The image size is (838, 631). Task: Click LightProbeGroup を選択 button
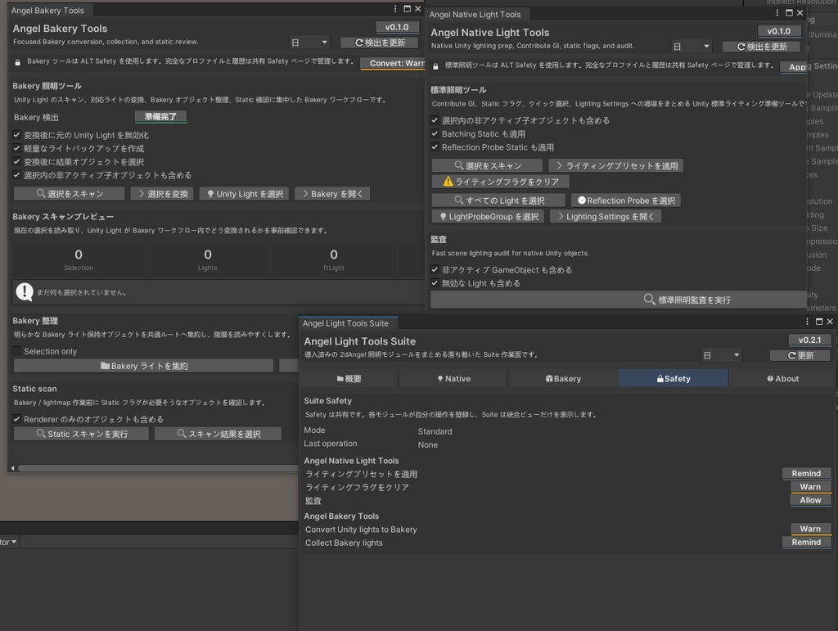click(x=488, y=216)
